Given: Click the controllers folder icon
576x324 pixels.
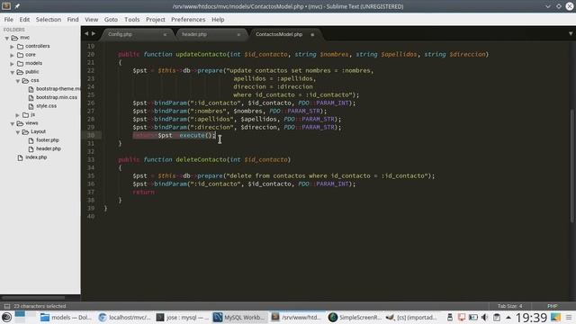Looking at the screenshot, I should (x=20, y=46).
